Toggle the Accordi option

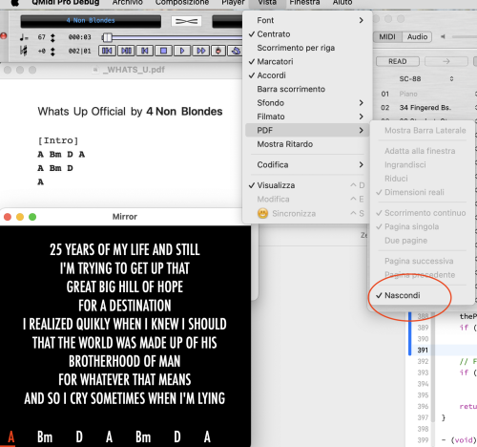tap(307, 75)
